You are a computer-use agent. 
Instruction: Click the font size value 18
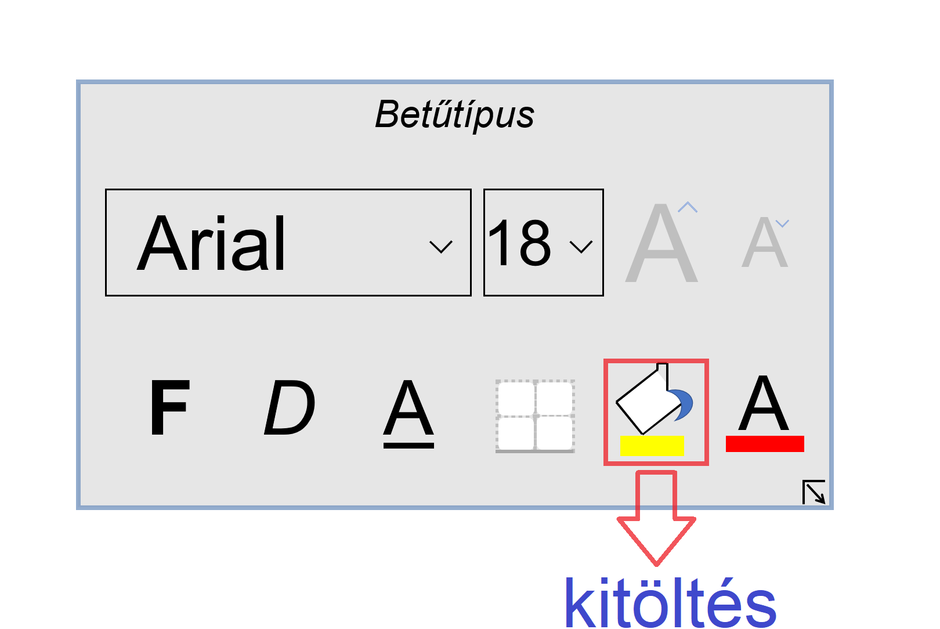pos(519,243)
